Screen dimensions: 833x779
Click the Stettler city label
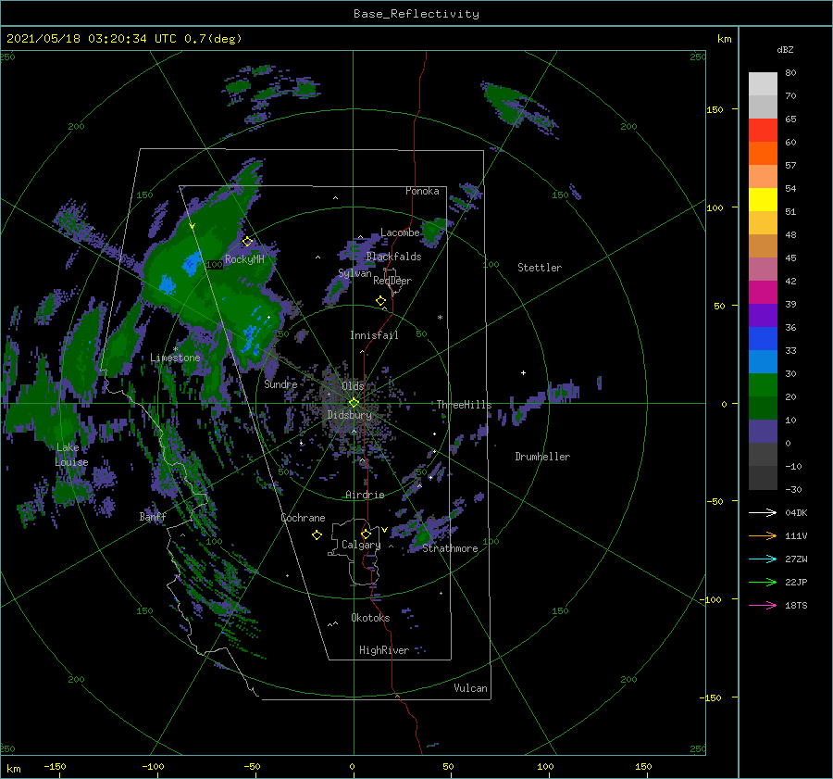(540, 268)
